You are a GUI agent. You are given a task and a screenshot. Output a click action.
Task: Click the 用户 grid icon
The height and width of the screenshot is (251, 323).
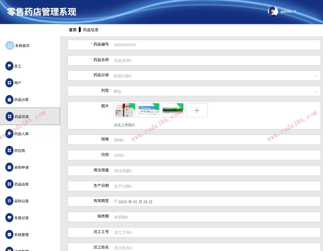[9, 83]
